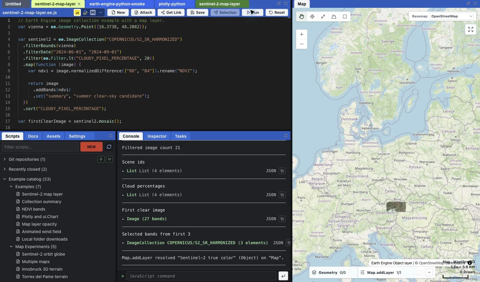The image size is (480, 282).
Task: Zoom in on the map
Action: point(301,34)
